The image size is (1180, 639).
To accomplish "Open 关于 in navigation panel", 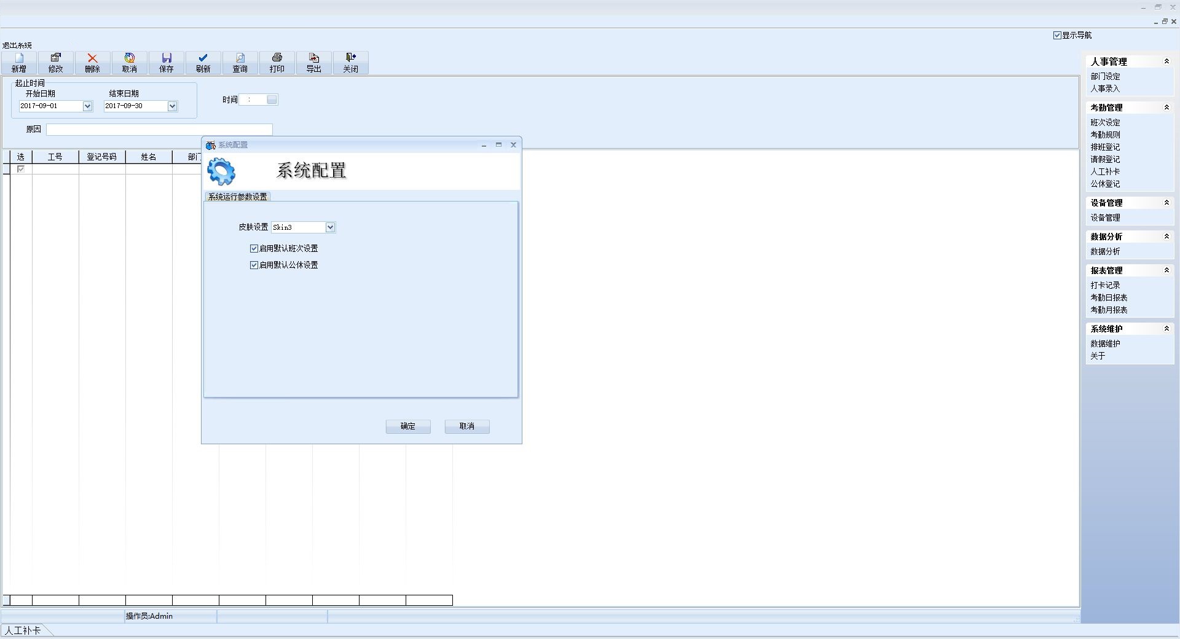I will point(1098,356).
